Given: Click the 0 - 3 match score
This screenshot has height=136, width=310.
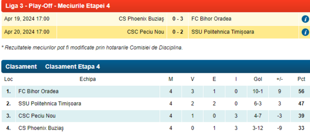Looking at the screenshot, I should pyautogui.click(x=178, y=19).
